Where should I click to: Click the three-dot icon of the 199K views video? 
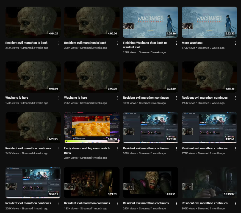pyautogui.click(x=235, y=98)
